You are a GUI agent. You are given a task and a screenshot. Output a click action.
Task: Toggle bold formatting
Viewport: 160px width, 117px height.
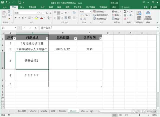pyautogui.click(x=16, y=18)
